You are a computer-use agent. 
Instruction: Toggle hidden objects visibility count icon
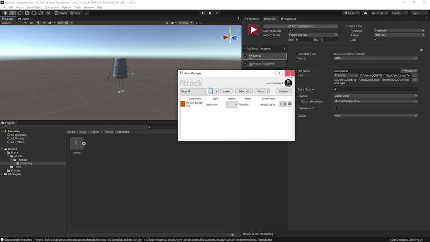[x=60, y=23]
